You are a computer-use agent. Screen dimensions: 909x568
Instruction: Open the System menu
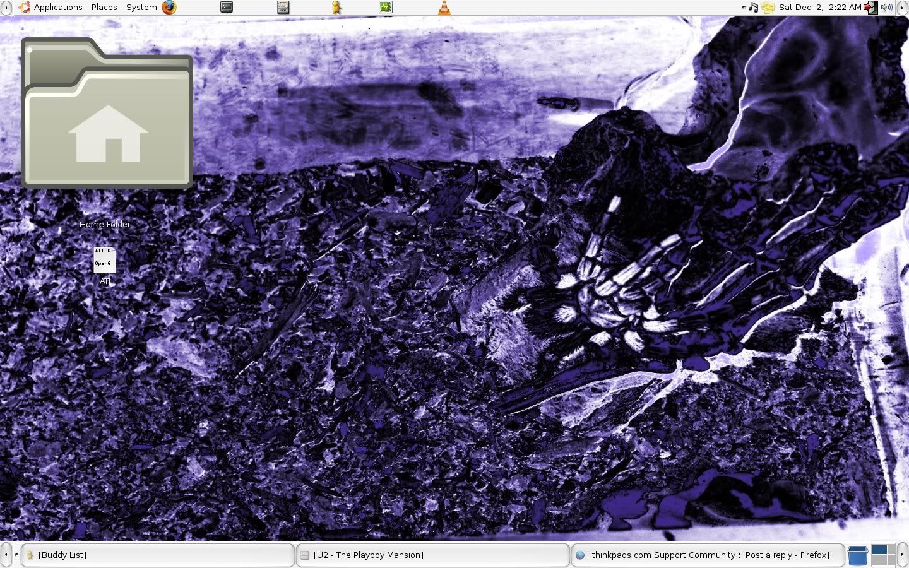pos(141,8)
